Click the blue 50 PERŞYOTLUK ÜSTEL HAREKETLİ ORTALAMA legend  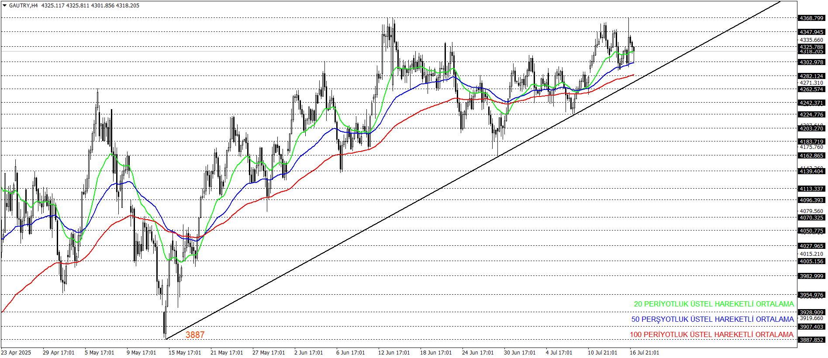712,319
